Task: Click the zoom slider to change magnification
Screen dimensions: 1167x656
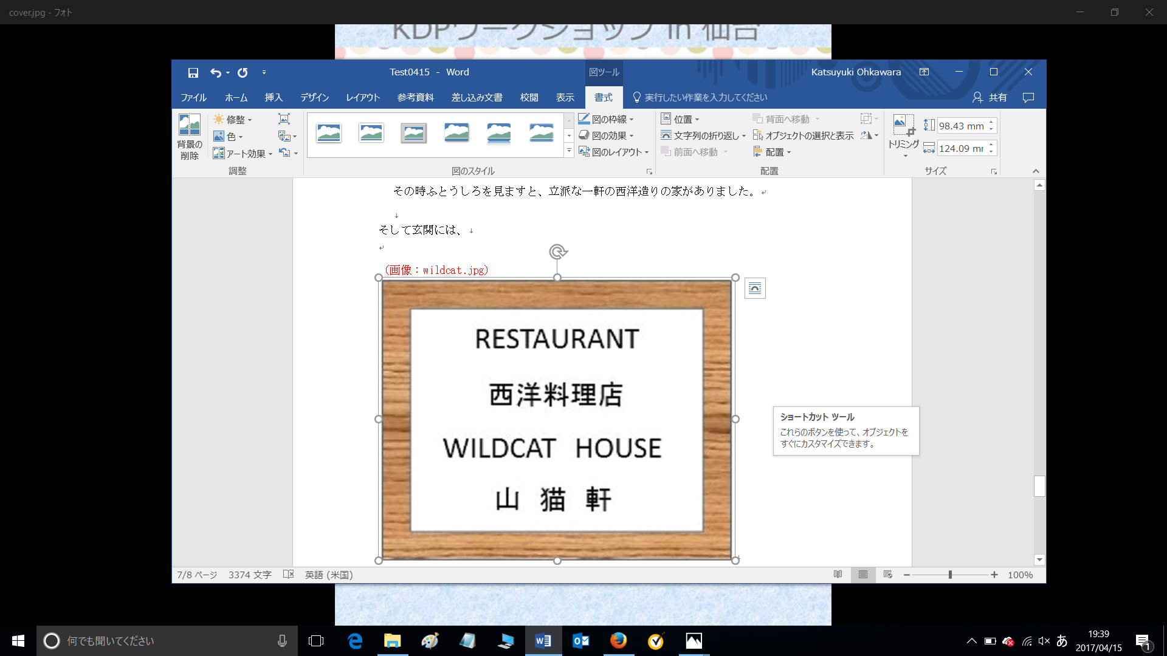Action: [x=950, y=575]
